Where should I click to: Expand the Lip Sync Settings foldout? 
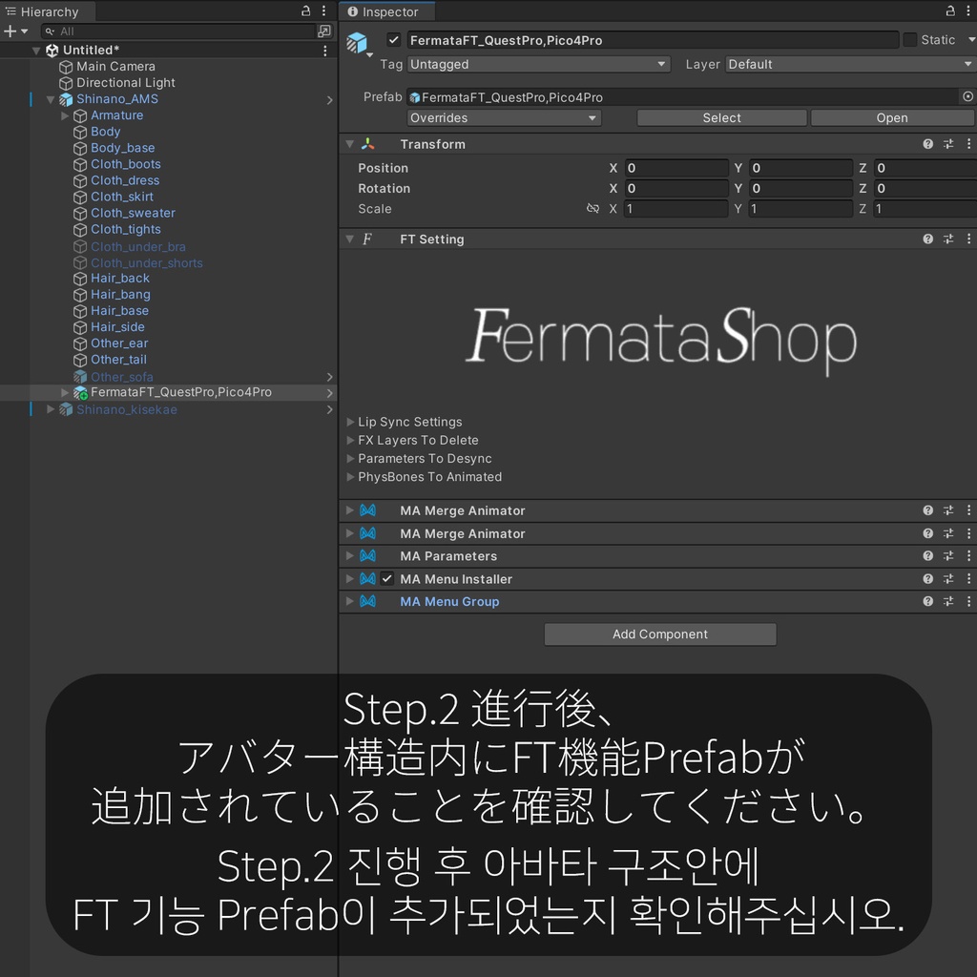[x=351, y=421]
